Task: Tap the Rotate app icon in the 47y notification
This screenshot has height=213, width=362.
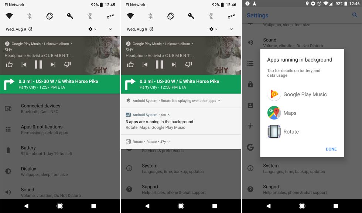Action: coord(128,142)
